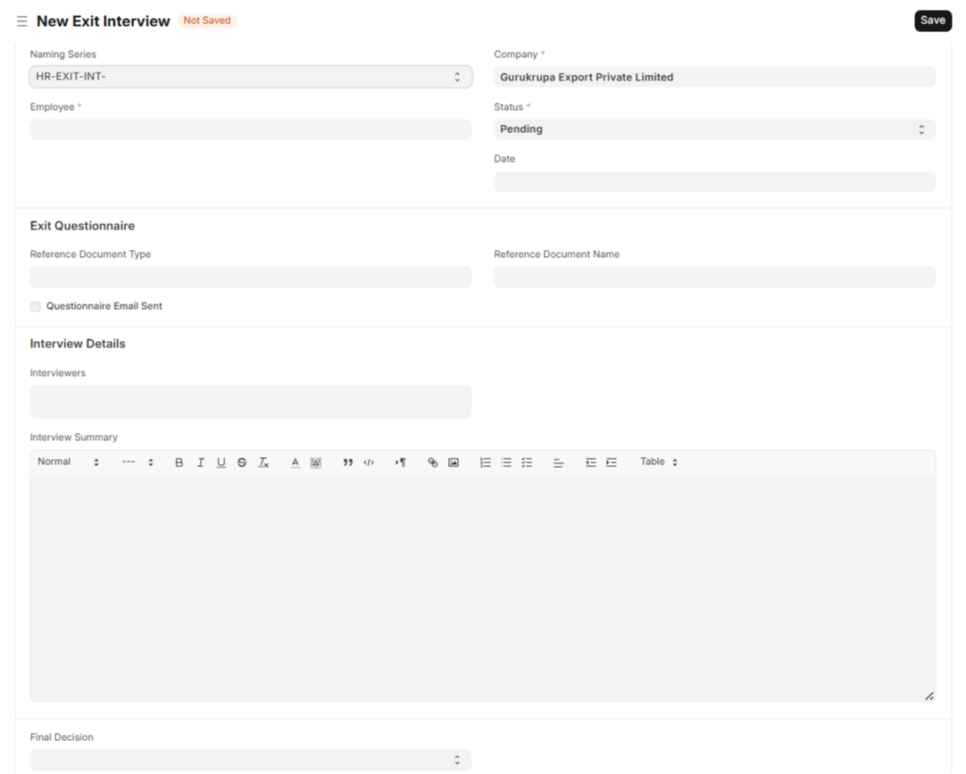Image resolution: width=966 pixels, height=774 pixels.
Task: Click the Interviewers input field
Action: point(251,402)
